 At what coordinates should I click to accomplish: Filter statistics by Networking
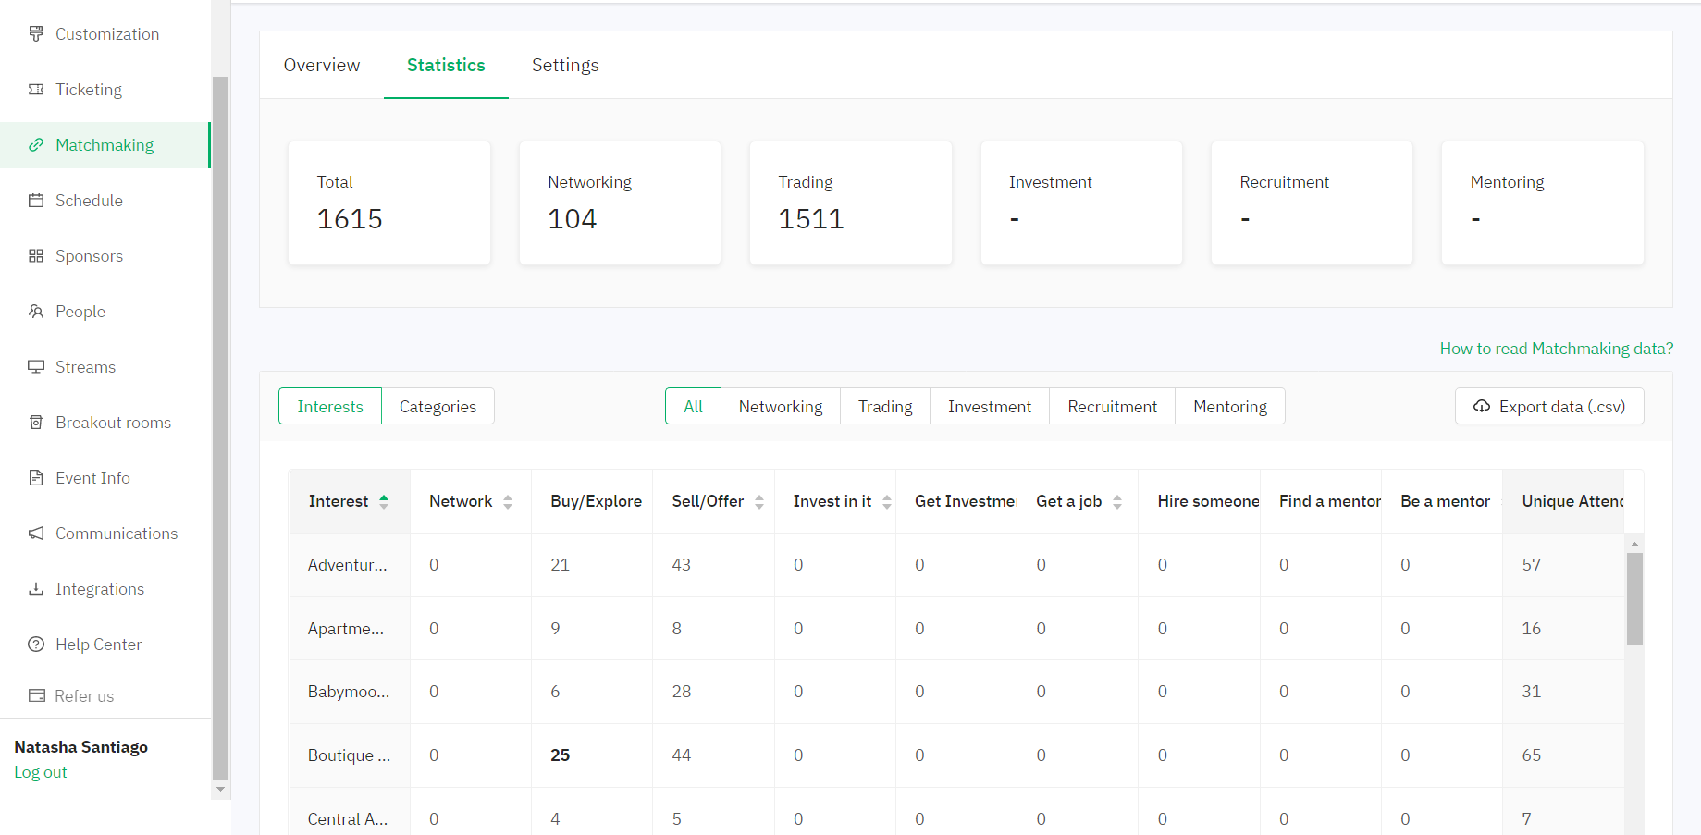tap(781, 407)
